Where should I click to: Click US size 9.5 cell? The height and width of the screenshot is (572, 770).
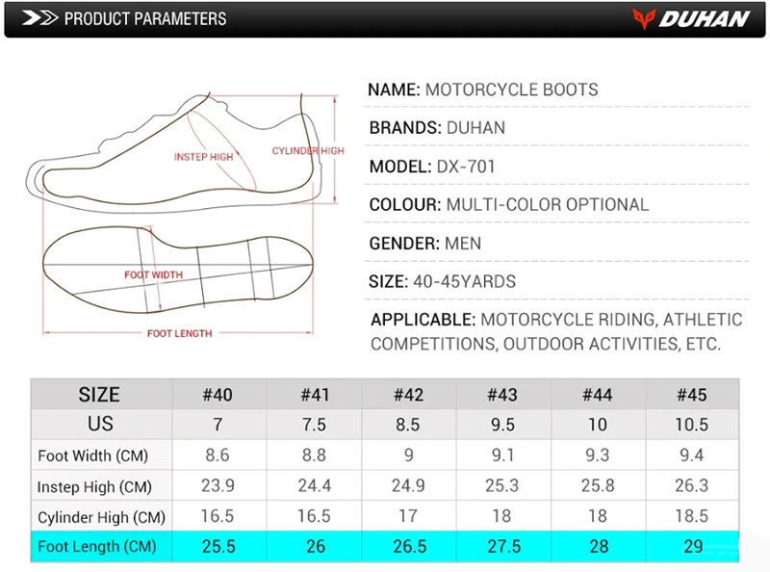502,425
